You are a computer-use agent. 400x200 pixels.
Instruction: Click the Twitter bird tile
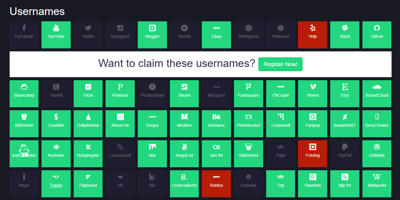click(88, 35)
